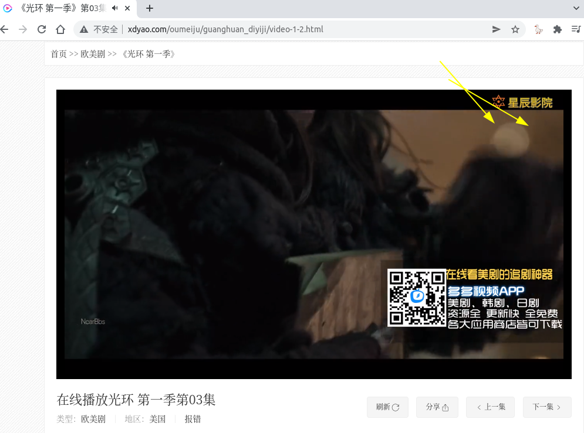The image size is (584, 433).
Task: Open the browser home page icon
Action: click(60, 29)
